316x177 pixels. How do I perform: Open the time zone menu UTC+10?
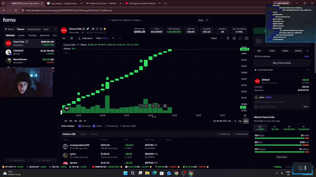pos(222,121)
